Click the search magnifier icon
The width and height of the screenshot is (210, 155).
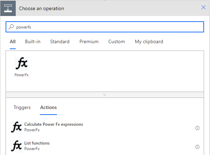click(x=11, y=27)
